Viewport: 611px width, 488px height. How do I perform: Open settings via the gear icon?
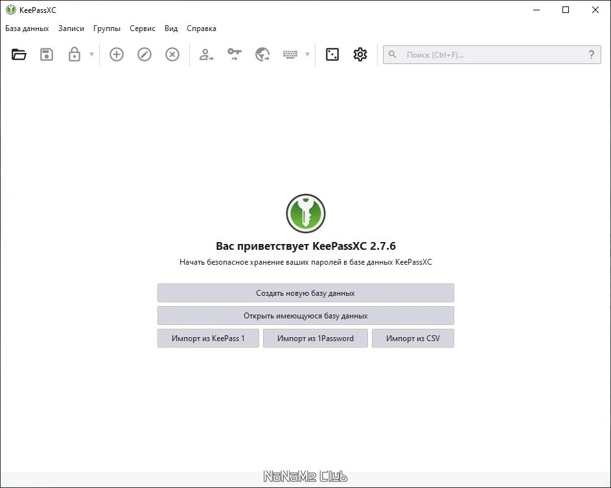[x=360, y=54]
